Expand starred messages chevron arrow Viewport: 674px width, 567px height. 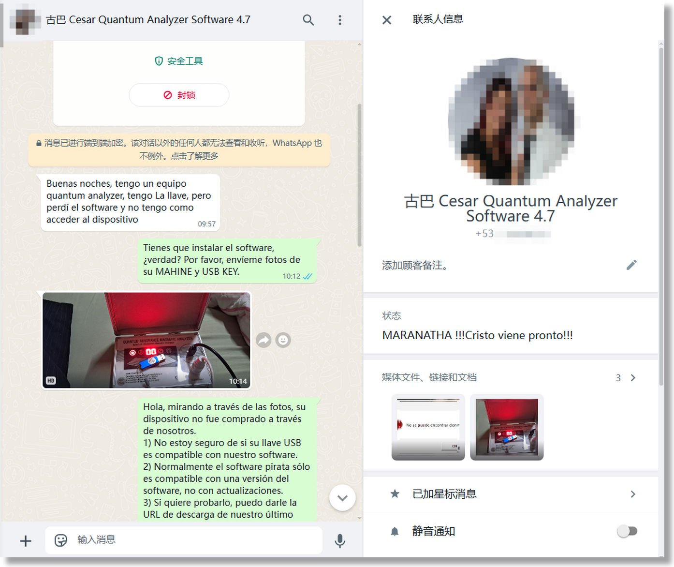tap(633, 494)
